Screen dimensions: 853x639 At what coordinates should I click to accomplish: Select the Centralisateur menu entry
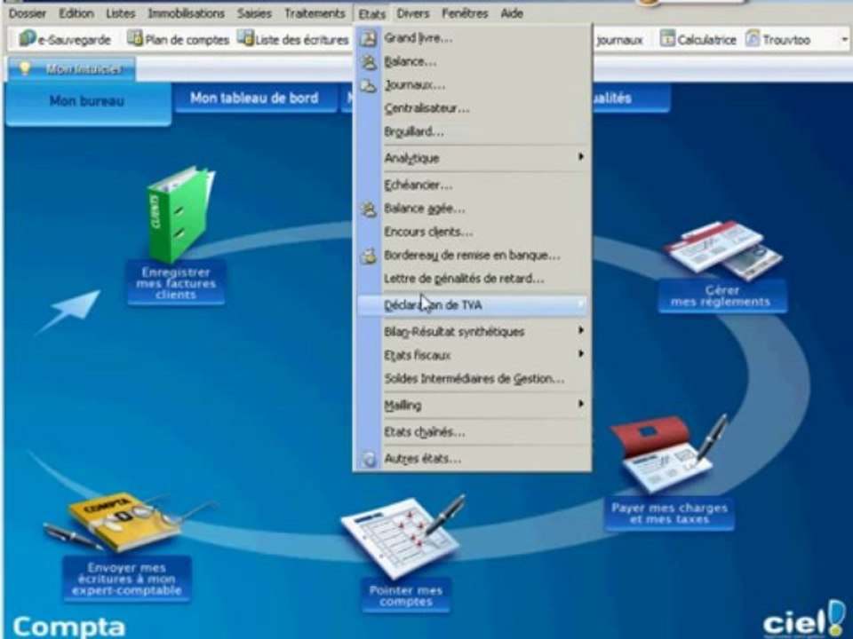coord(472,108)
